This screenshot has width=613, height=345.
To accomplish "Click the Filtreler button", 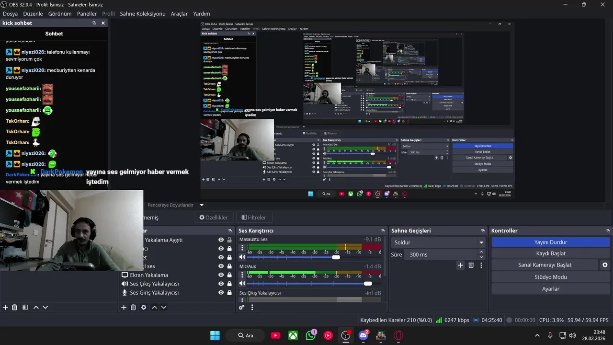I will point(254,218).
